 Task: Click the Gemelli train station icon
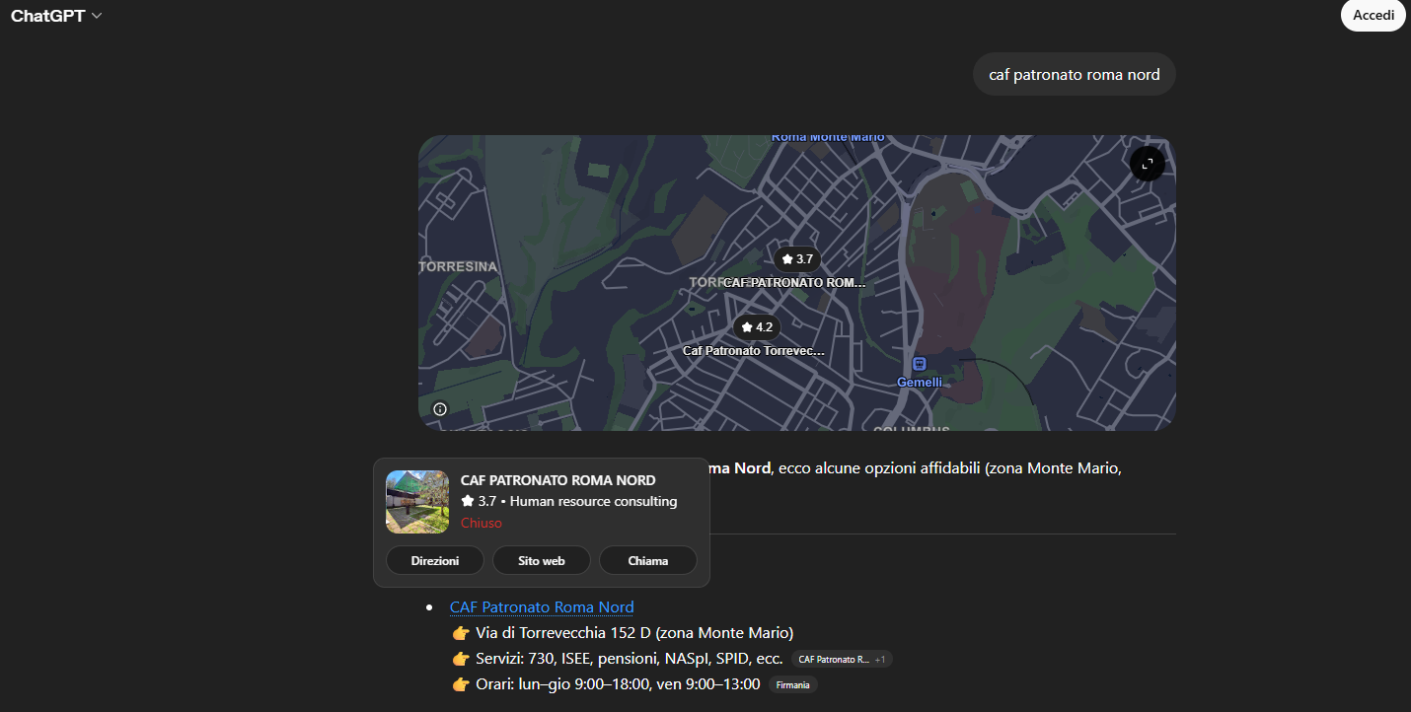point(919,364)
